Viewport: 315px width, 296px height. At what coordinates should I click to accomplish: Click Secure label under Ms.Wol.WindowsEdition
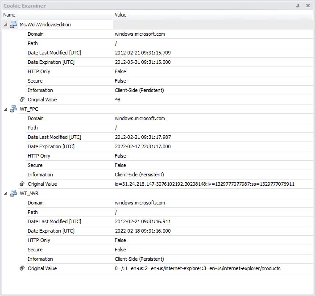tap(35, 81)
